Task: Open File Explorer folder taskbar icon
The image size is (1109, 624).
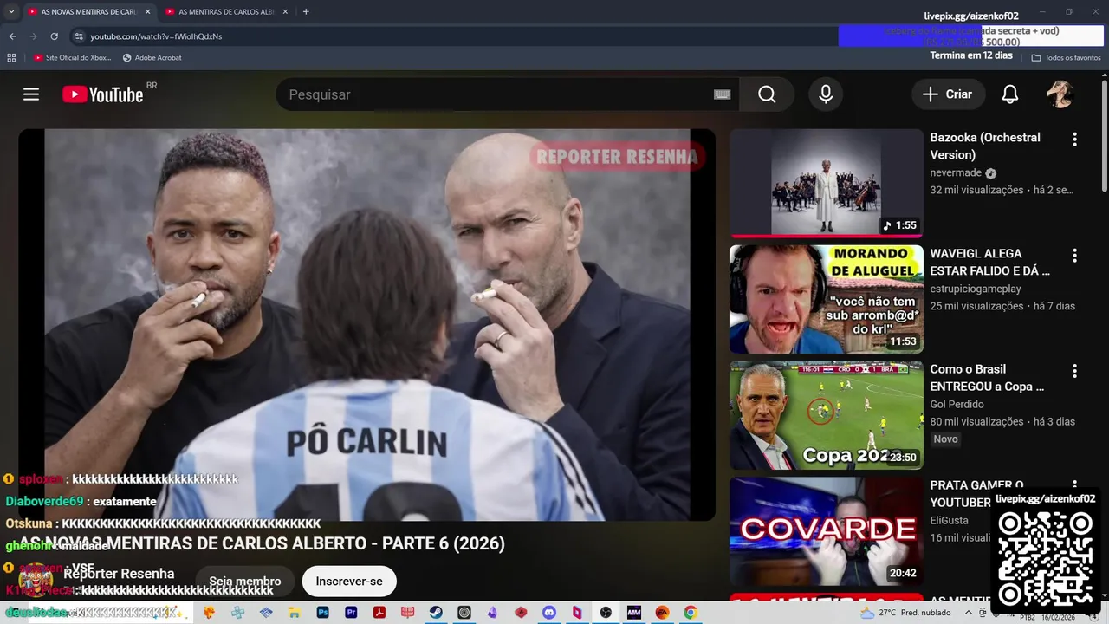Action: [x=294, y=613]
